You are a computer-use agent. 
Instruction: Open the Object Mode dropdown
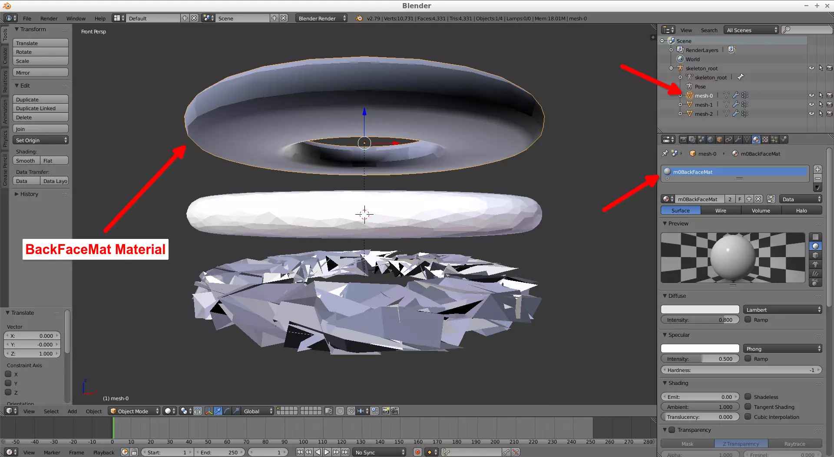click(134, 411)
